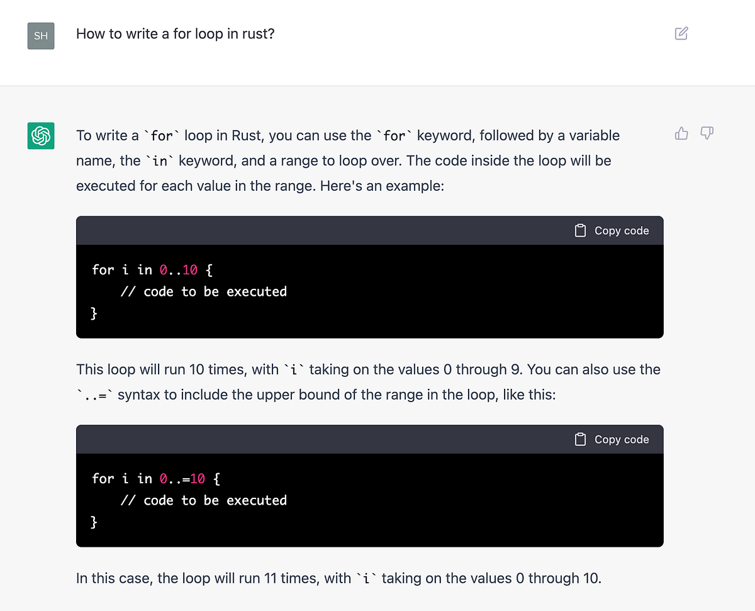
Task: Copy the first Rust for loop snippet
Action: (612, 230)
